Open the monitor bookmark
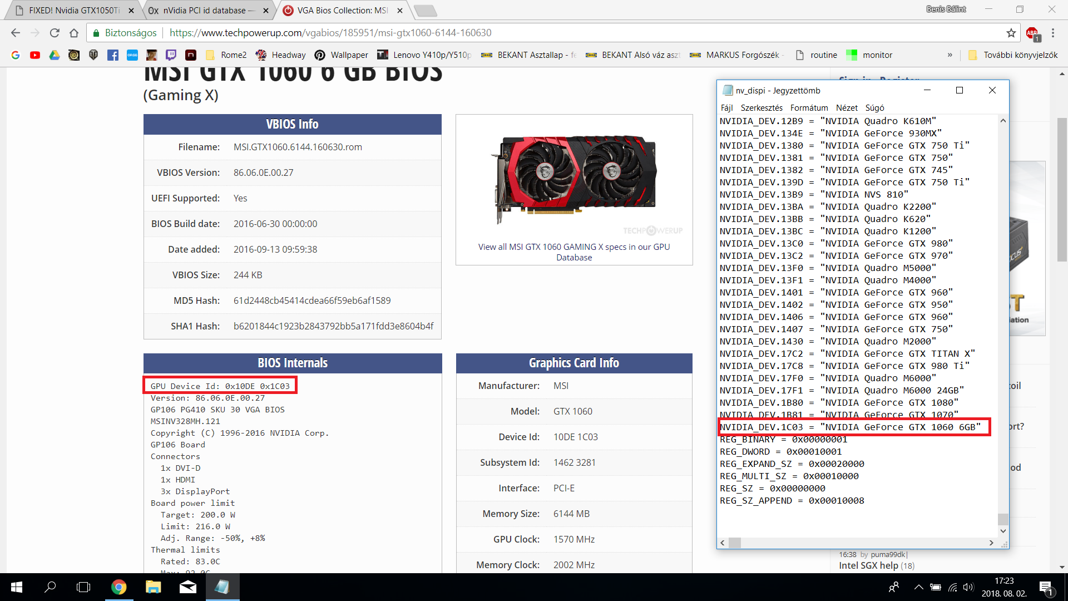Image resolution: width=1068 pixels, height=601 pixels. tap(869, 55)
